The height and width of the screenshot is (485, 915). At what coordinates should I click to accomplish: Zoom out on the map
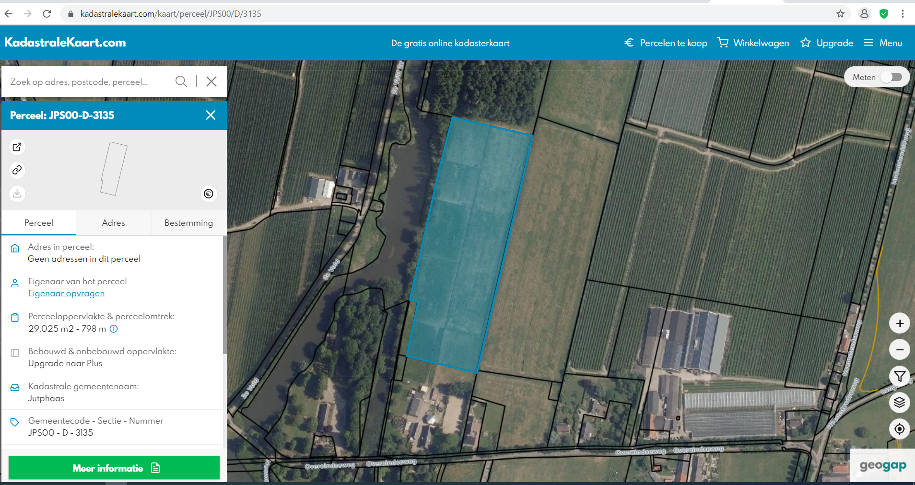click(900, 350)
